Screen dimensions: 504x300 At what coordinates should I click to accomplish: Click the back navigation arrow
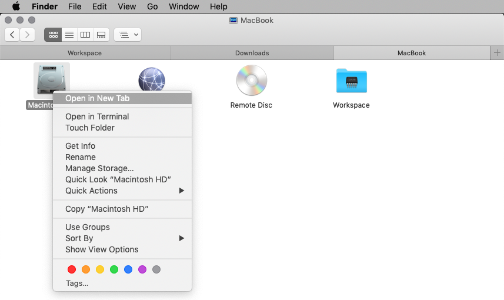tap(12, 35)
